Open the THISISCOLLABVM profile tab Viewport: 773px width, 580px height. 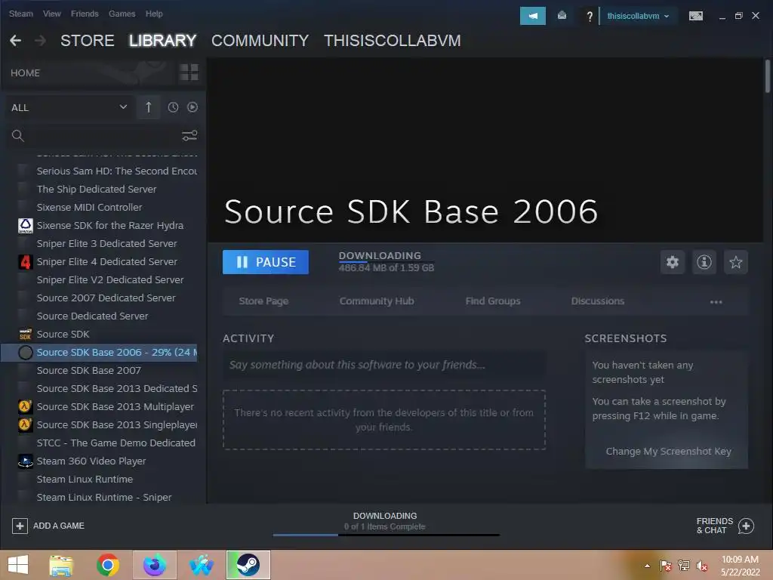(x=393, y=41)
